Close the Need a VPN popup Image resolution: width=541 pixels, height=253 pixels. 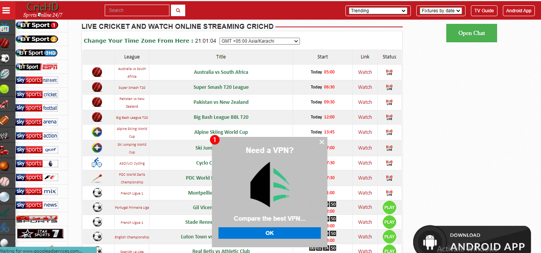click(322, 142)
